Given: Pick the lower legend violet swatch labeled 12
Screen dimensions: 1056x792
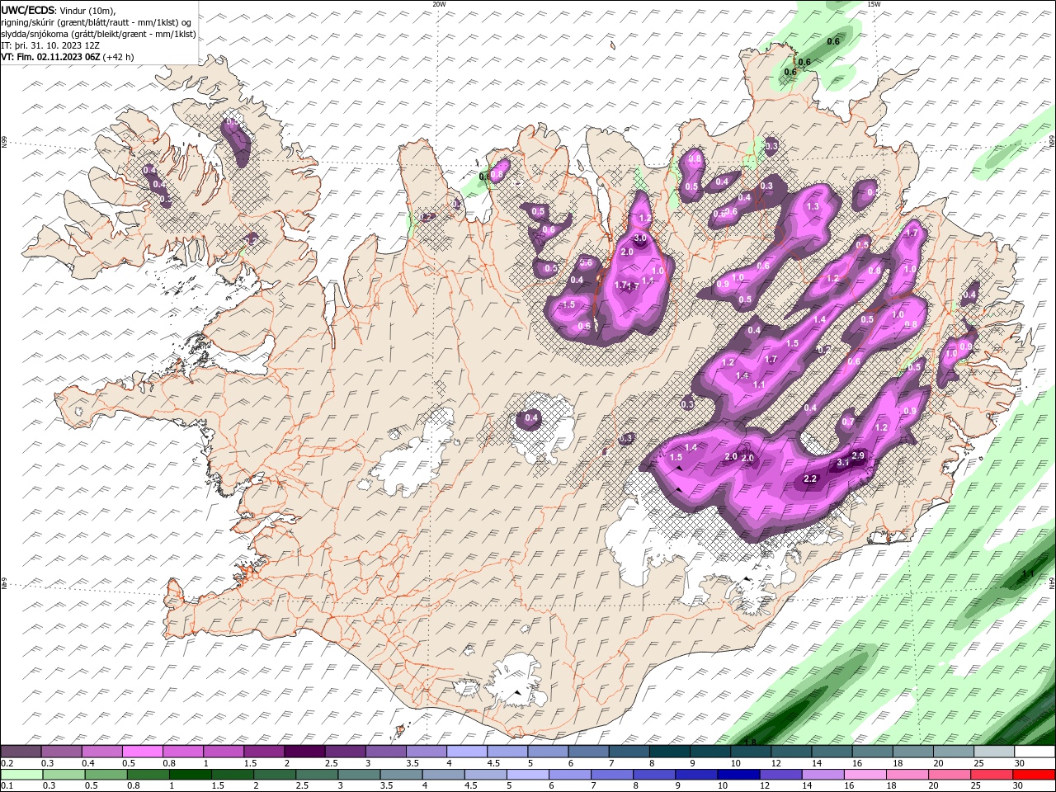Looking at the screenshot, I should [781, 775].
